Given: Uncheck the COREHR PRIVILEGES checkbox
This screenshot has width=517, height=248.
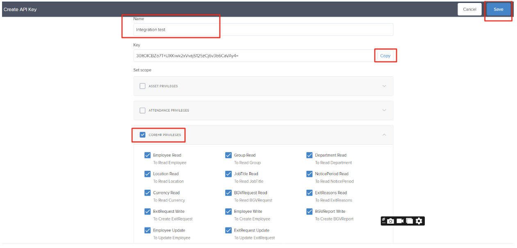Looking at the screenshot, I should 143,135.
